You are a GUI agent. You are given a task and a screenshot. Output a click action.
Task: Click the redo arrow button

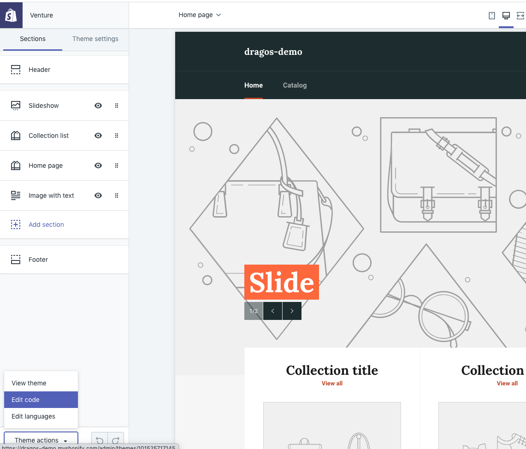(116, 440)
